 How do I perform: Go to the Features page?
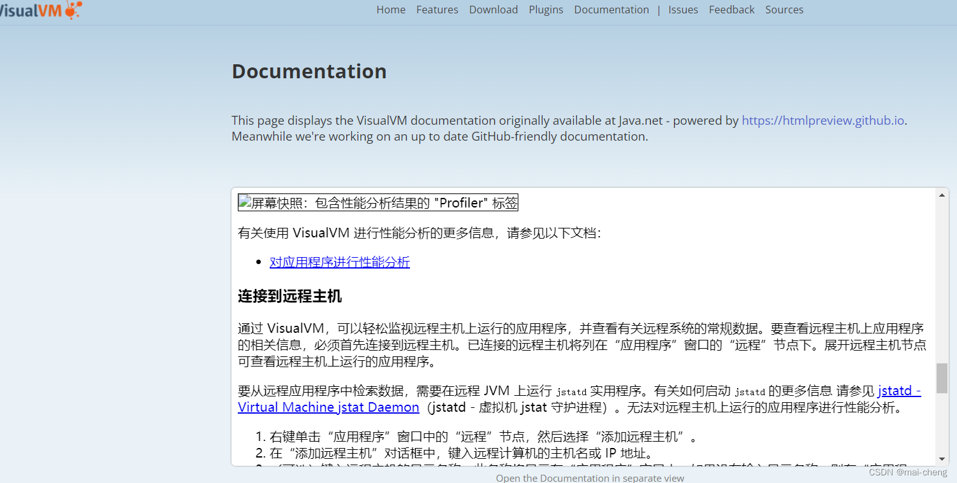tap(437, 10)
